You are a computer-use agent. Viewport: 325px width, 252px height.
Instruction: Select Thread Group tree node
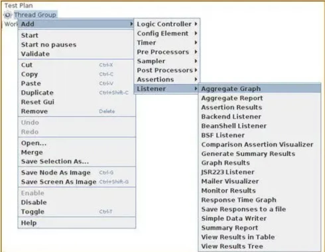point(35,15)
